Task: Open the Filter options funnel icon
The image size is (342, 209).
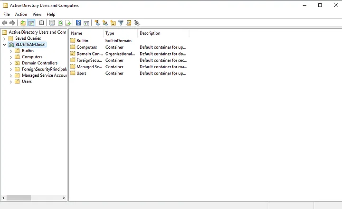Action: point(121,23)
